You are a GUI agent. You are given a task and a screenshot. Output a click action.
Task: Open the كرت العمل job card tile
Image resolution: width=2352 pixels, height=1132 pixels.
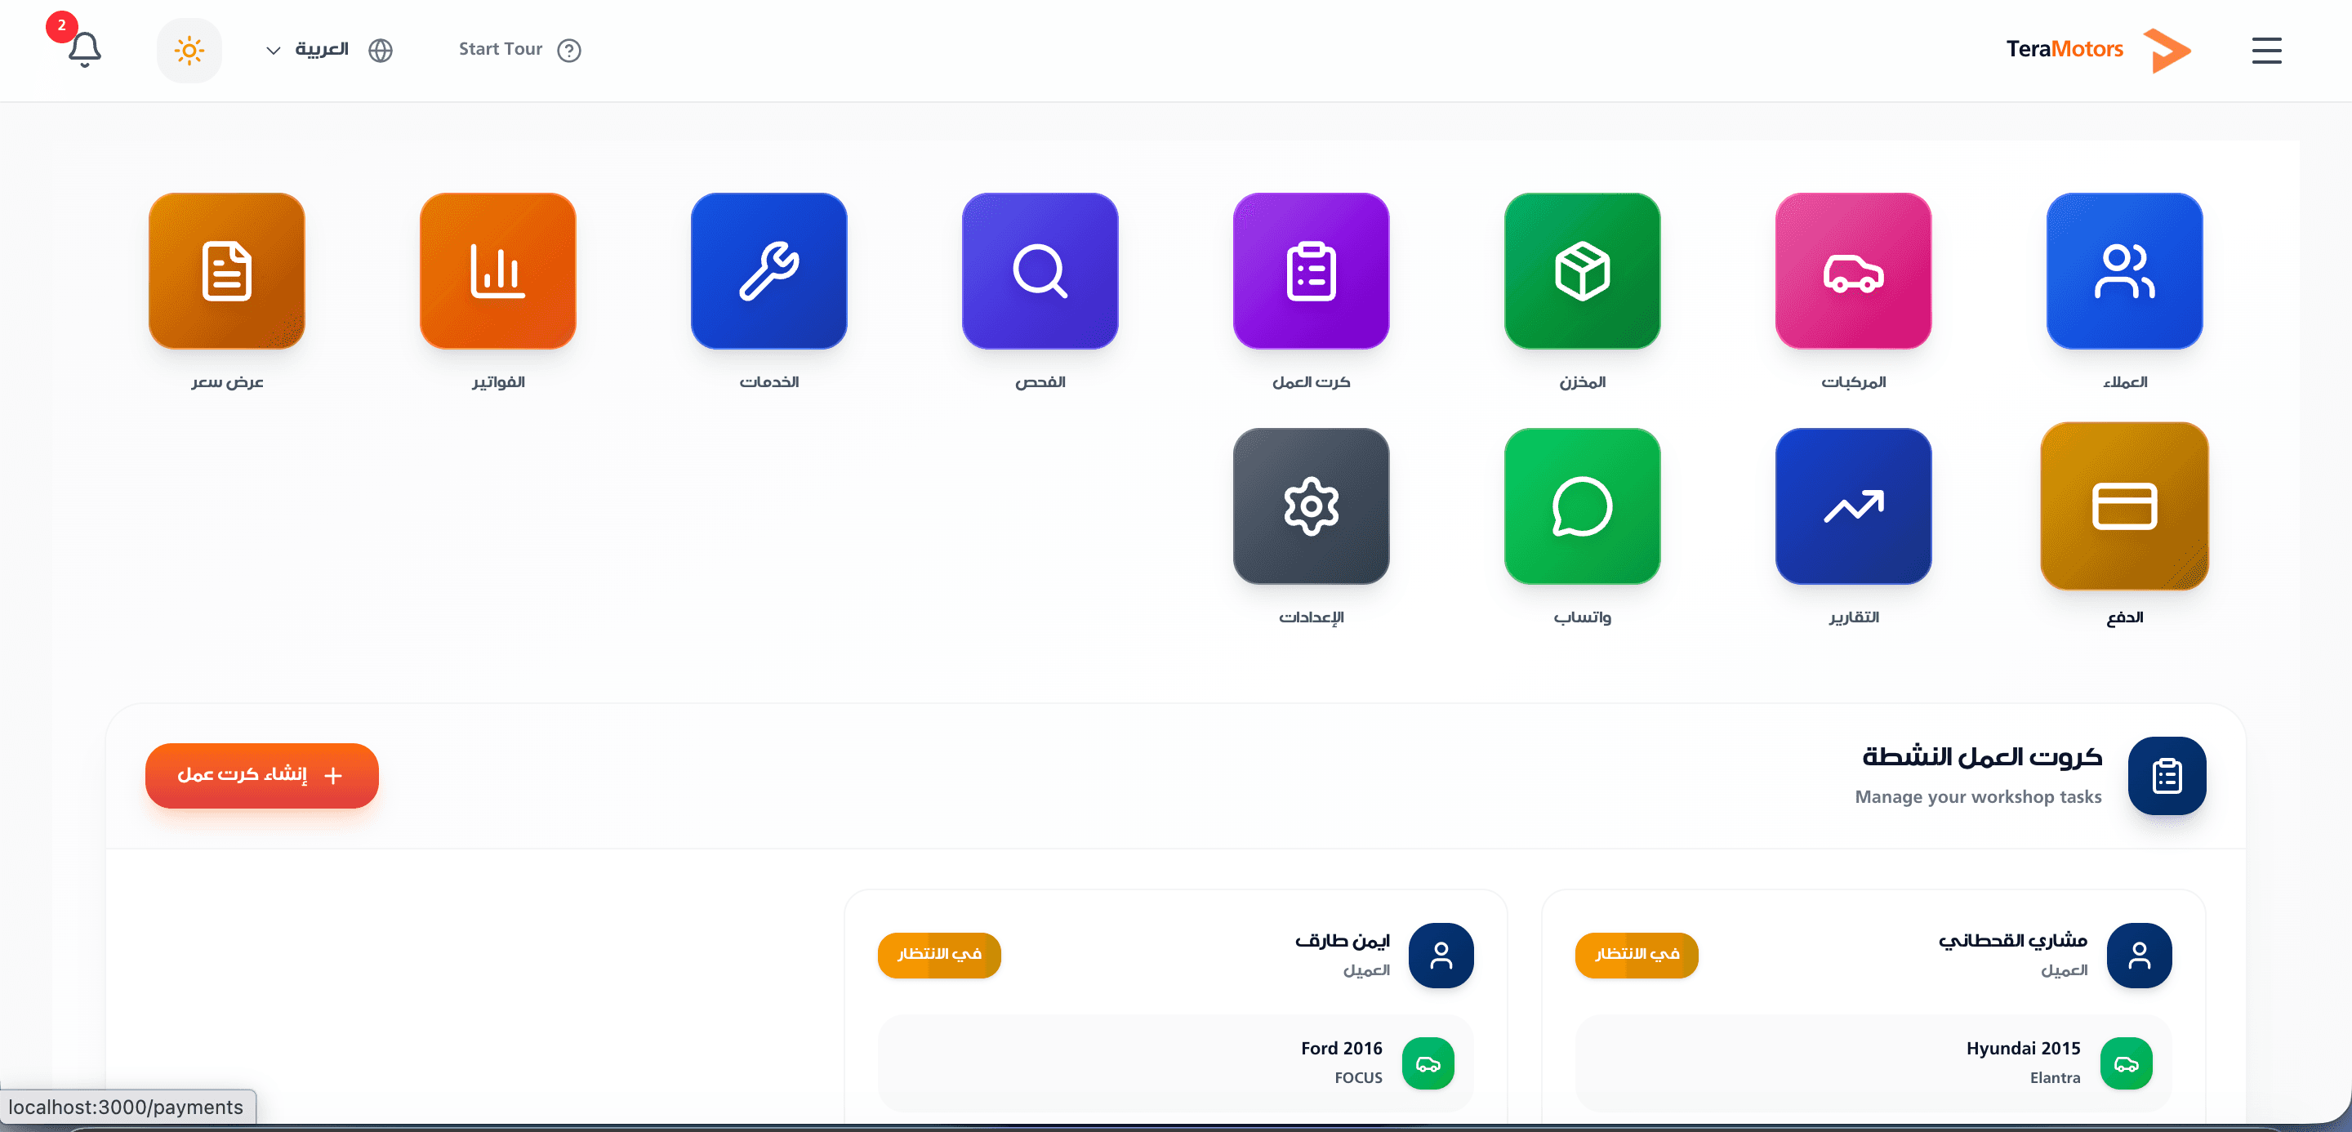1311,270
